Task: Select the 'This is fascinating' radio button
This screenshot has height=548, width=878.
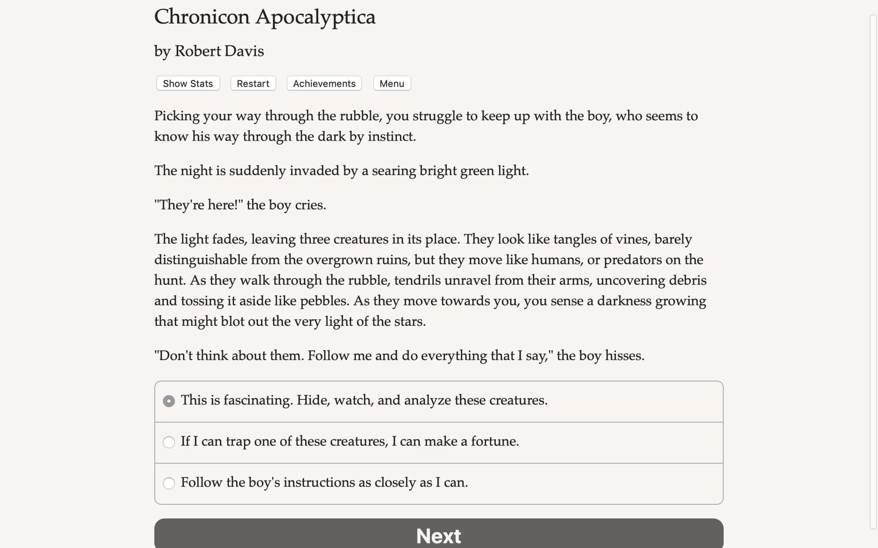Action: tap(169, 401)
